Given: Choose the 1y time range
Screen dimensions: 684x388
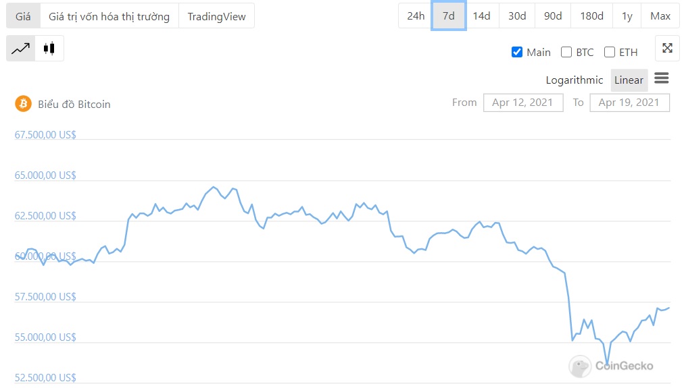Looking at the screenshot, I should pos(627,16).
